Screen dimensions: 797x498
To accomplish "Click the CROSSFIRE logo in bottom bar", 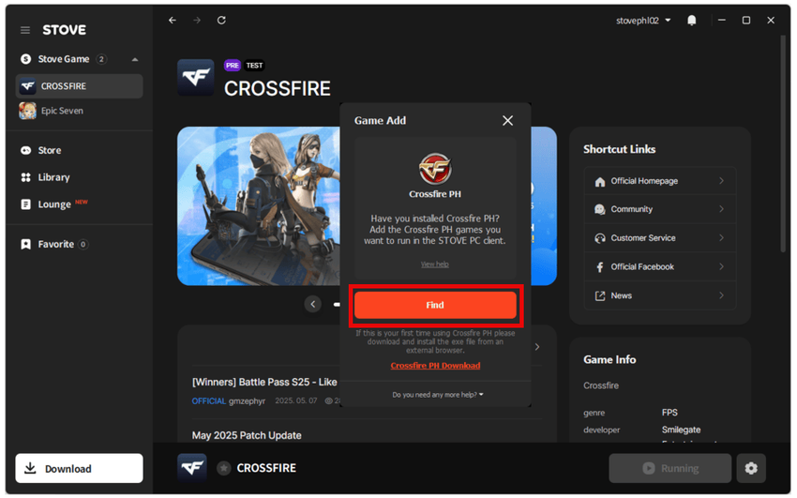I will pos(192,468).
